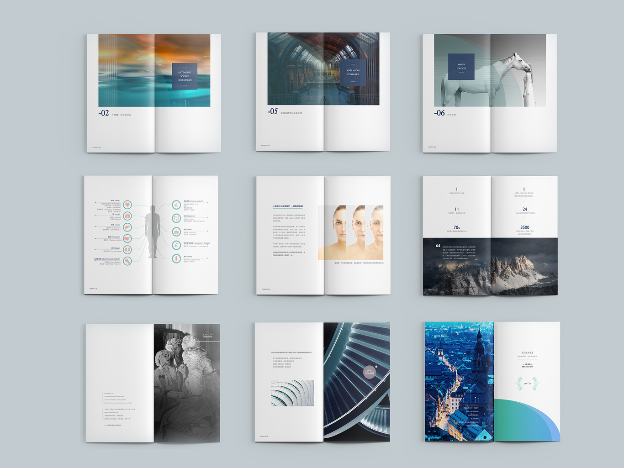Click the '70%' statistic number
The height and width of the screenshot is (468, 624).
(457, 227)
